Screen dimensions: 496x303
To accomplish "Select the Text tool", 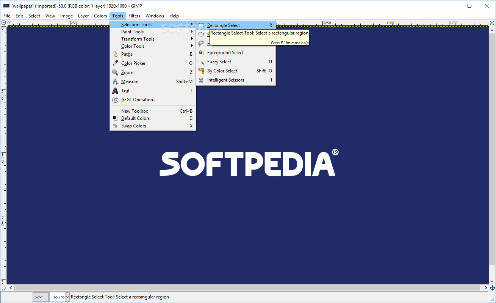I will (x=153, y=91).
